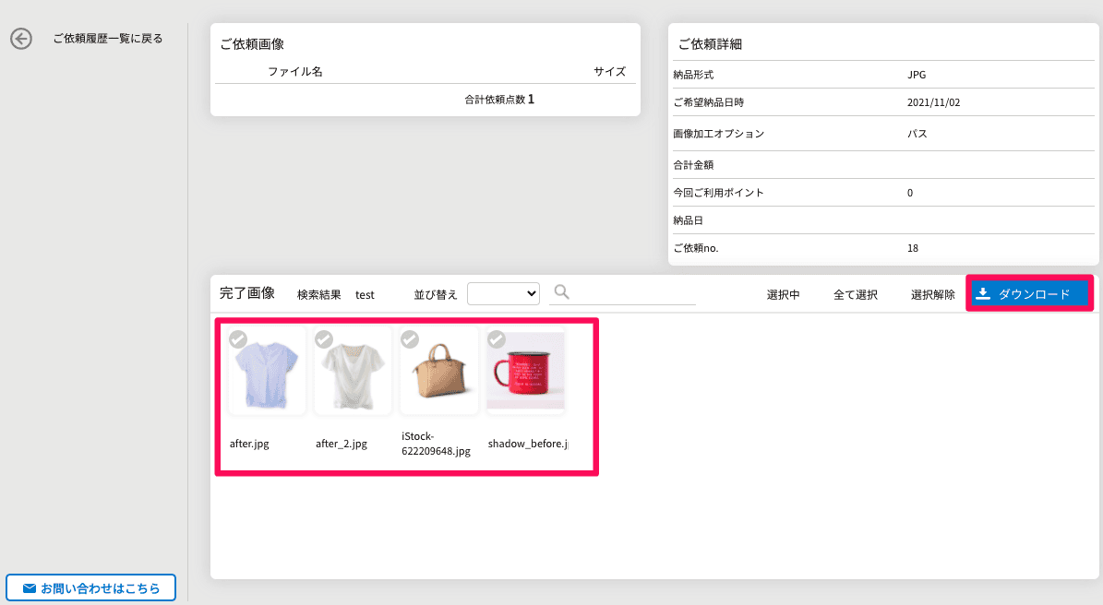Click 選択解除 to deselect images
Image resolution: width=1103 pixels, height=605 pixels.
(933, 294)
